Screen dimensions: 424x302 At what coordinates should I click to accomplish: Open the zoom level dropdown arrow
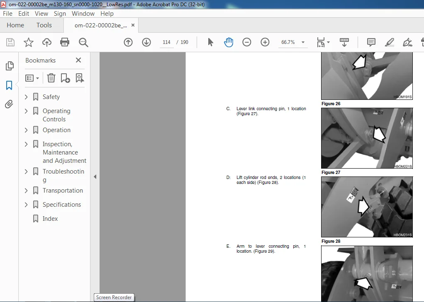pyautogui.click(x=303, y=42)
